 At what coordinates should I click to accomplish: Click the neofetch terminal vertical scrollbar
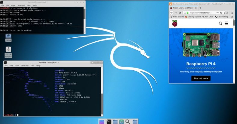[x=102, y=91]
